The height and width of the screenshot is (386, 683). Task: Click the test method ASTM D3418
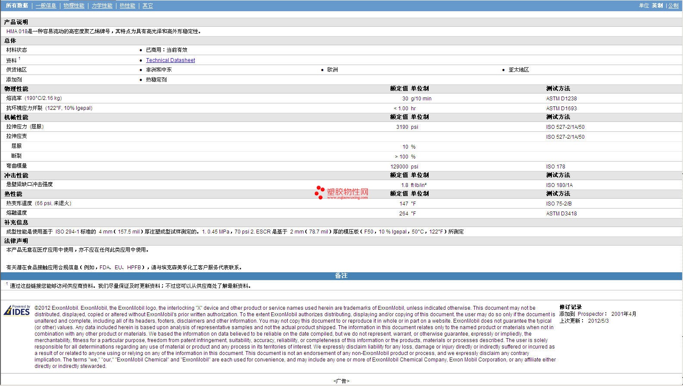[x=561, y=214]
